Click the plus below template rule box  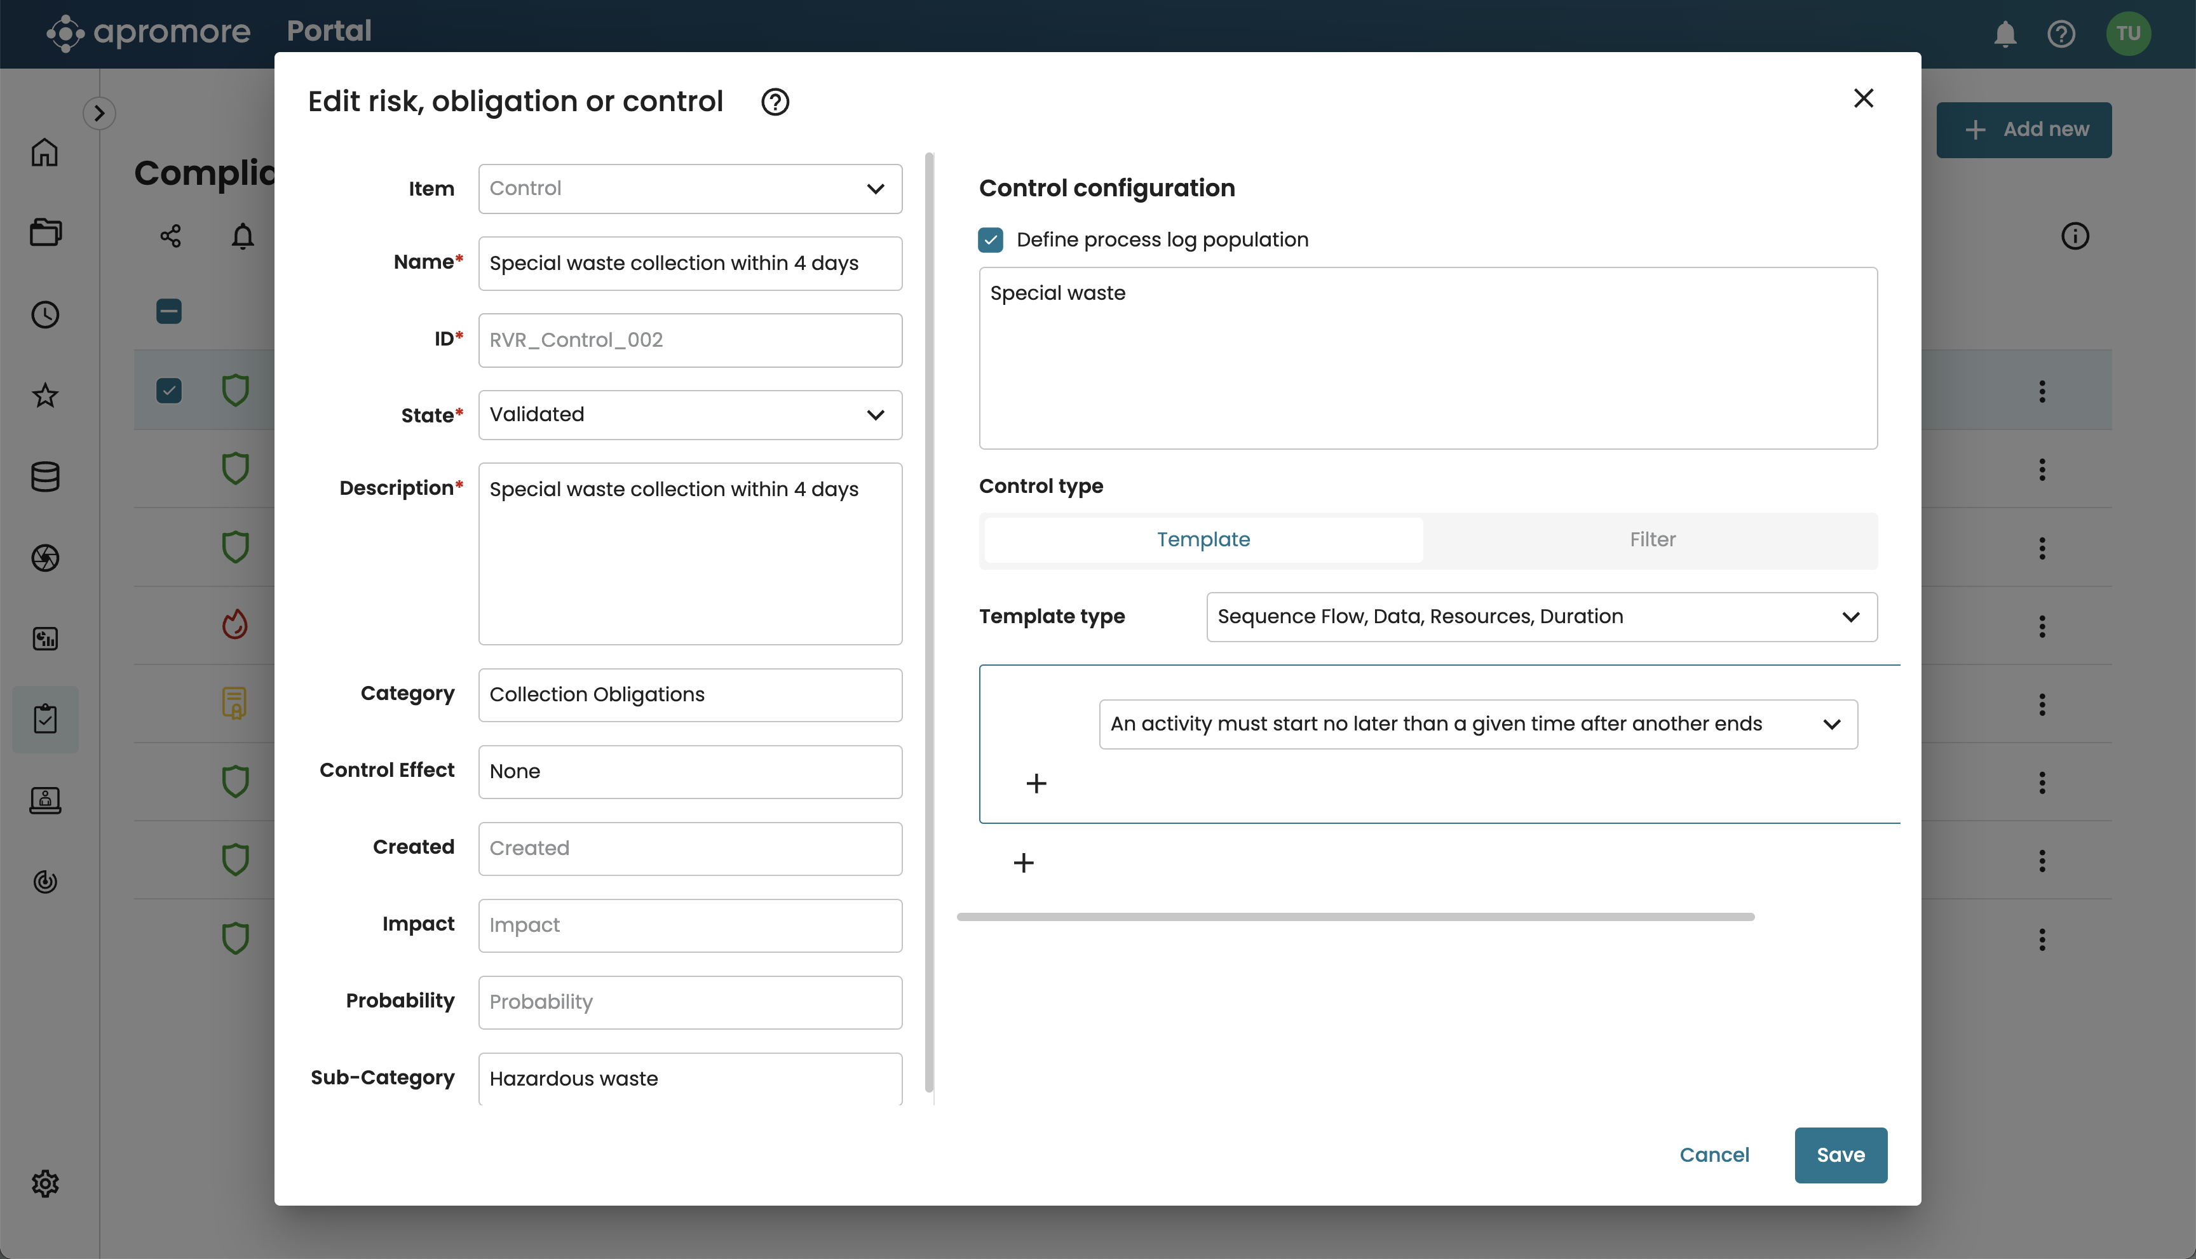tap(1023, 863)
